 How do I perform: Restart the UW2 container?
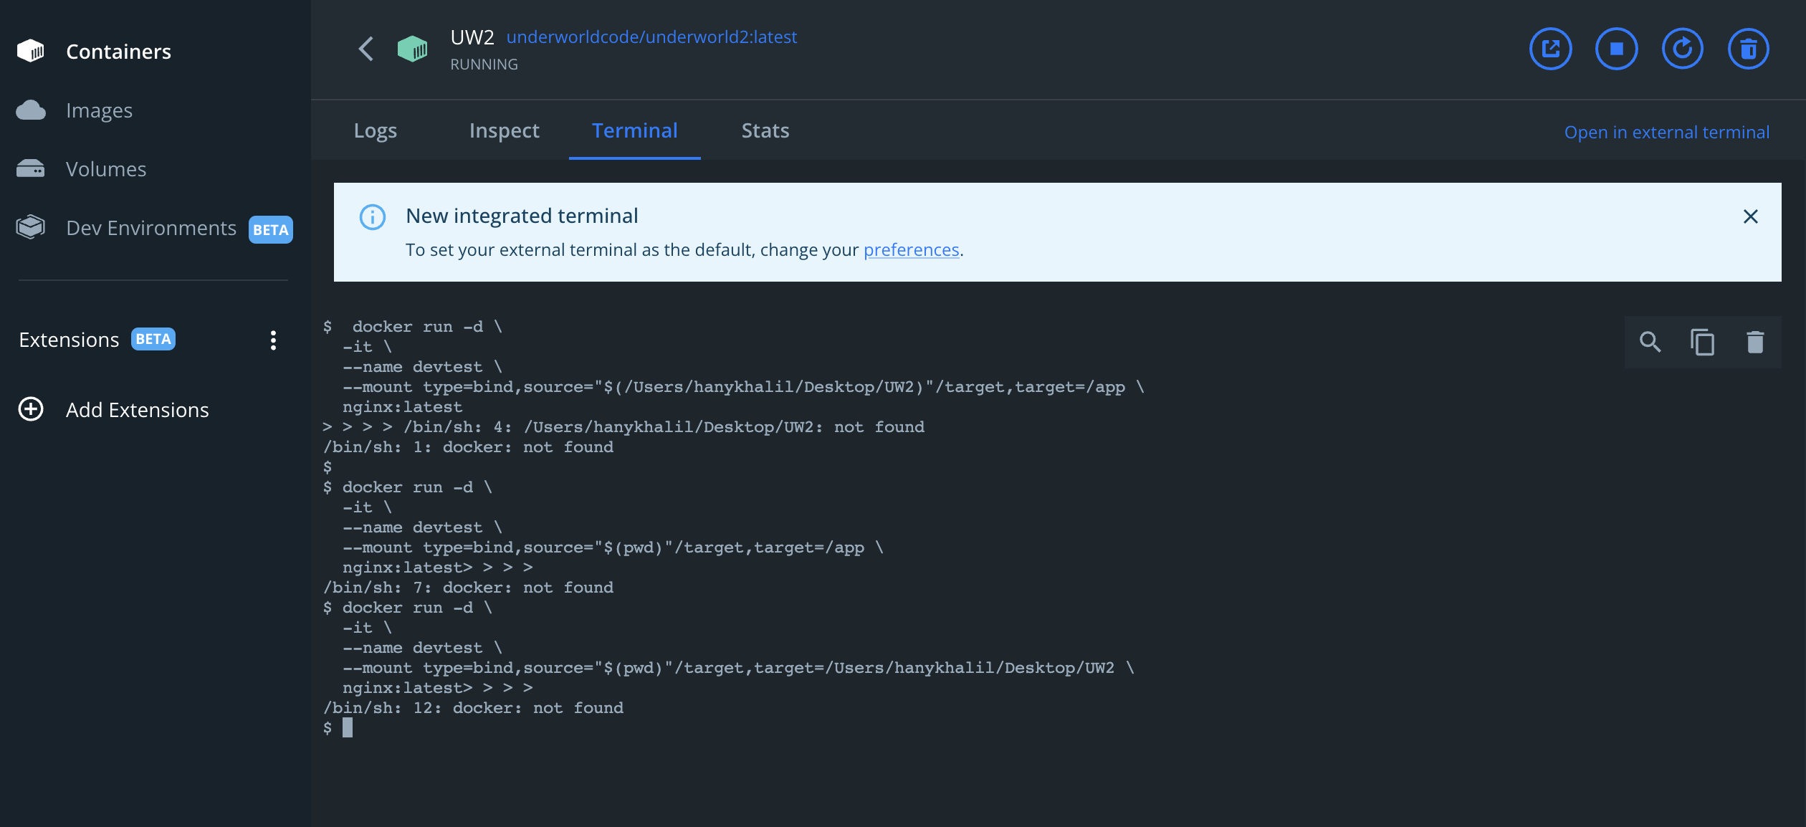click(1682, 49)
